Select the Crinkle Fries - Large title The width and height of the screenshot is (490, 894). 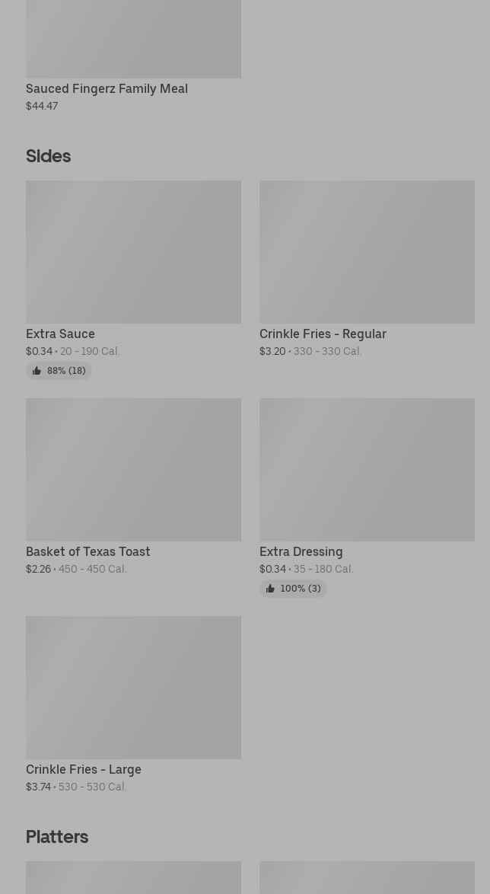[84, 770]
